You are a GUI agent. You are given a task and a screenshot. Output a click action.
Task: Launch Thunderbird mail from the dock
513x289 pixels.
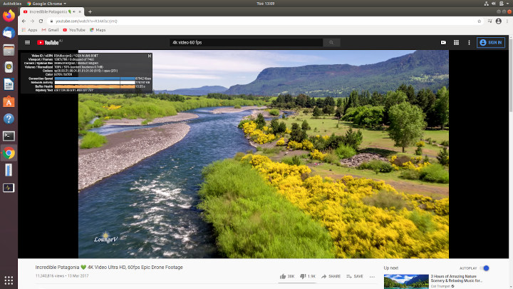coord(9,33)
